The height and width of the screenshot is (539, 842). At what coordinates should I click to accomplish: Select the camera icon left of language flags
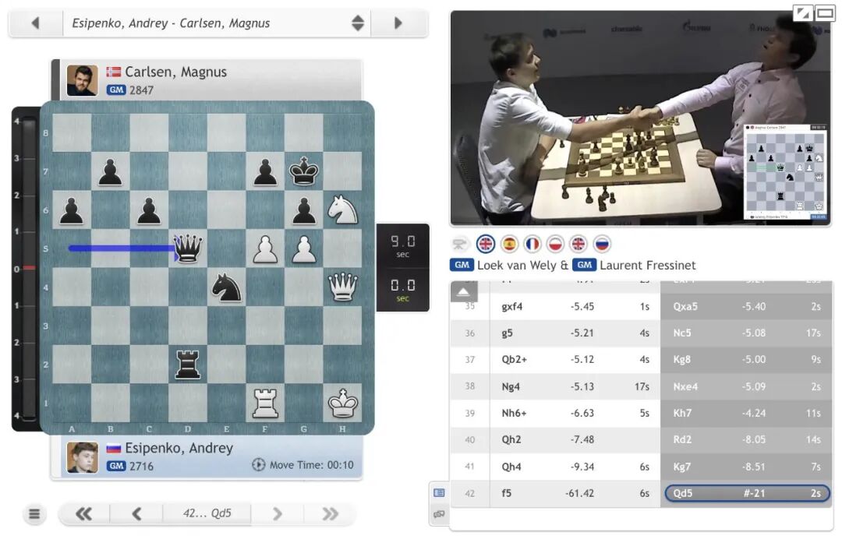tap(459, 245)
